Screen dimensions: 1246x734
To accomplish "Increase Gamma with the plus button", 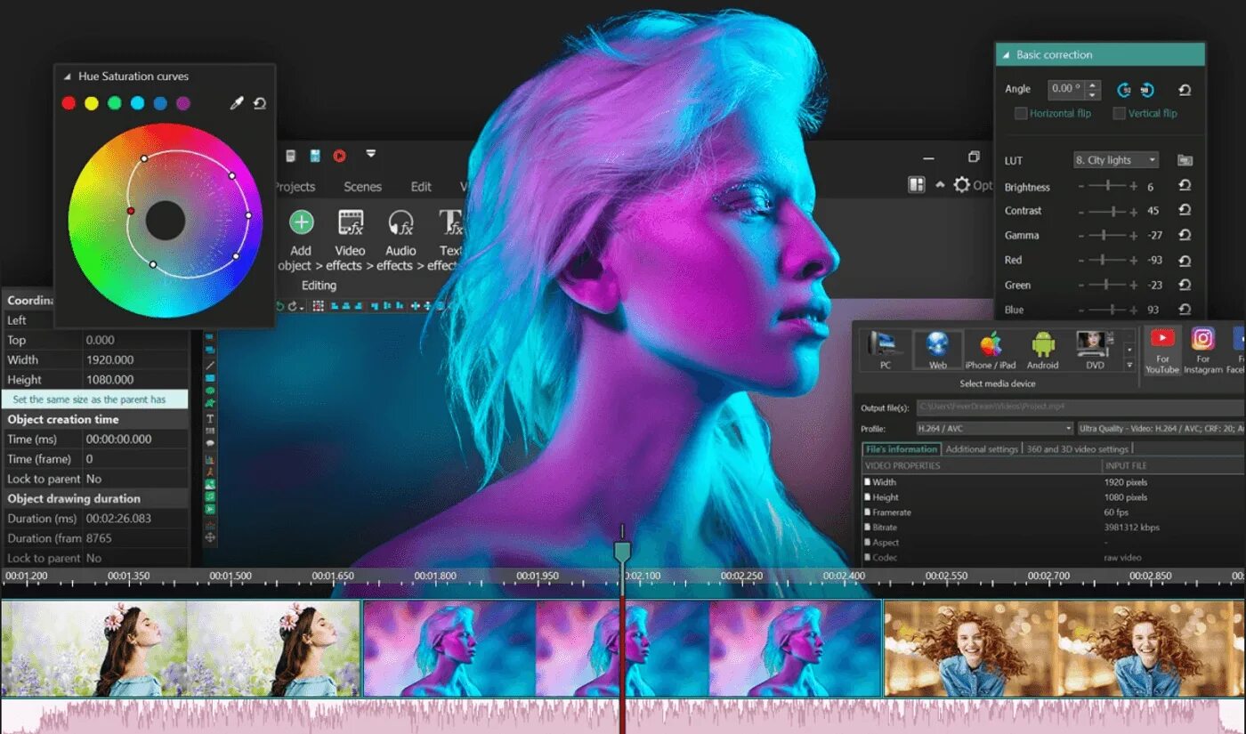I will click(x=1133, y=236).
